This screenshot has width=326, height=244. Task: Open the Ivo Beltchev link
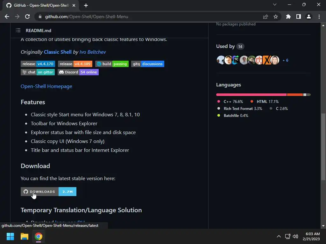tap(93, 52)
